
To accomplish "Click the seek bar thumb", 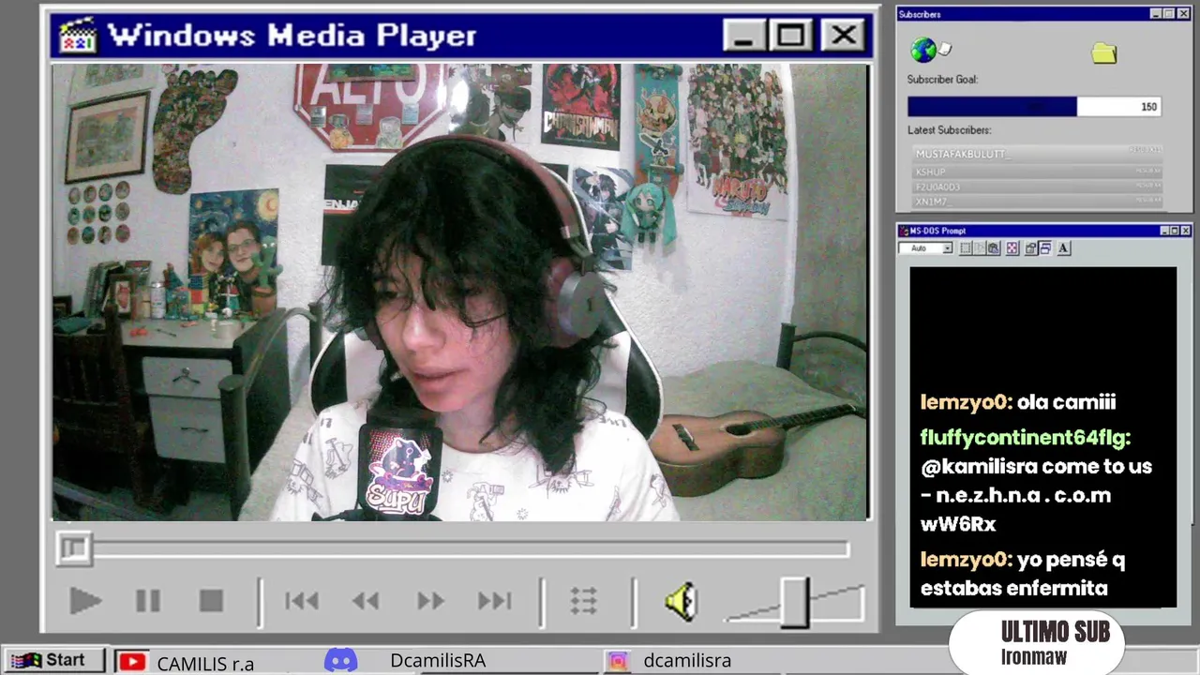I will pyautogui.click(x=74, y=548).
